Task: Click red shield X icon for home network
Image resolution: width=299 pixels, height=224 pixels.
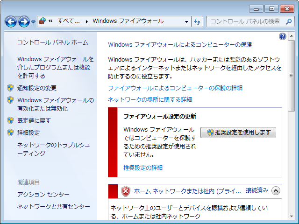Action: pyautogui.click(x=126, y=191)
